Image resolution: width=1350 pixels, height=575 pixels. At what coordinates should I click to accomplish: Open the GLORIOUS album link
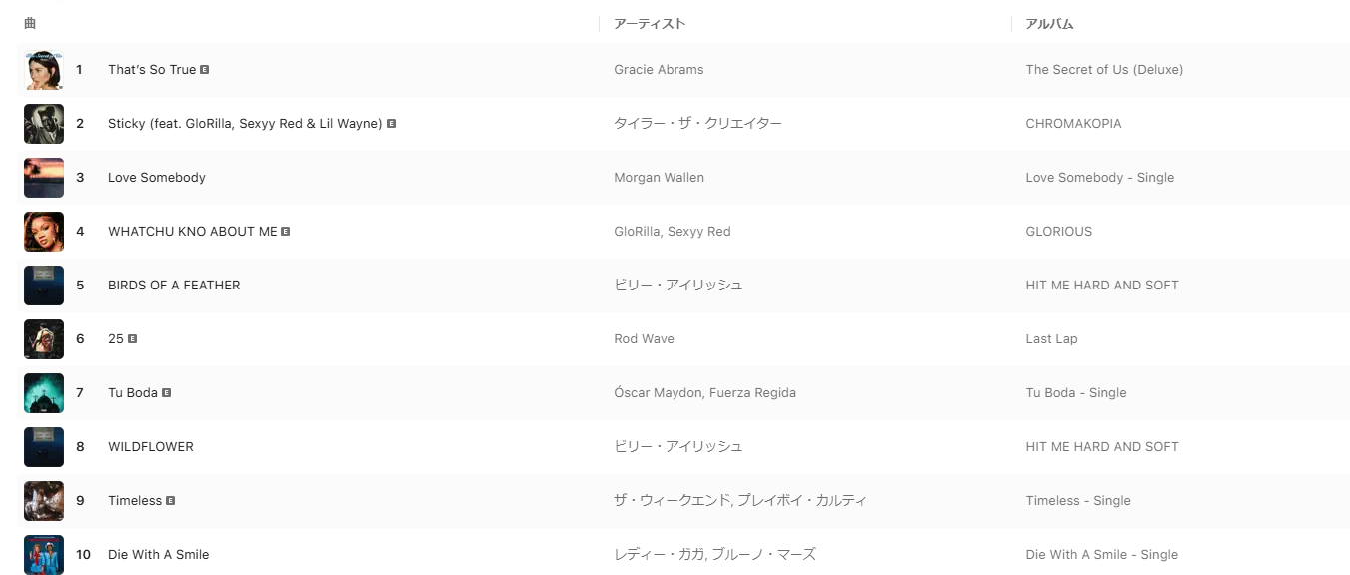point(1058,232)
